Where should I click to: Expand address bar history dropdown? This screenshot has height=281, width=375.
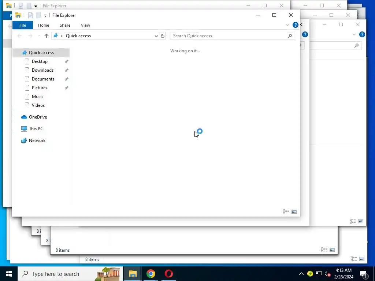pyautogui.click(x=156, y=36)
